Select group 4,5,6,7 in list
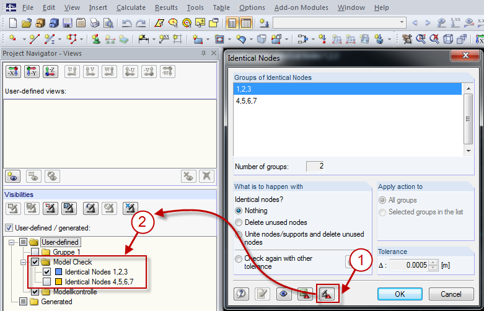The height and width of the screenshot is (311, 484). click(348, 101)
